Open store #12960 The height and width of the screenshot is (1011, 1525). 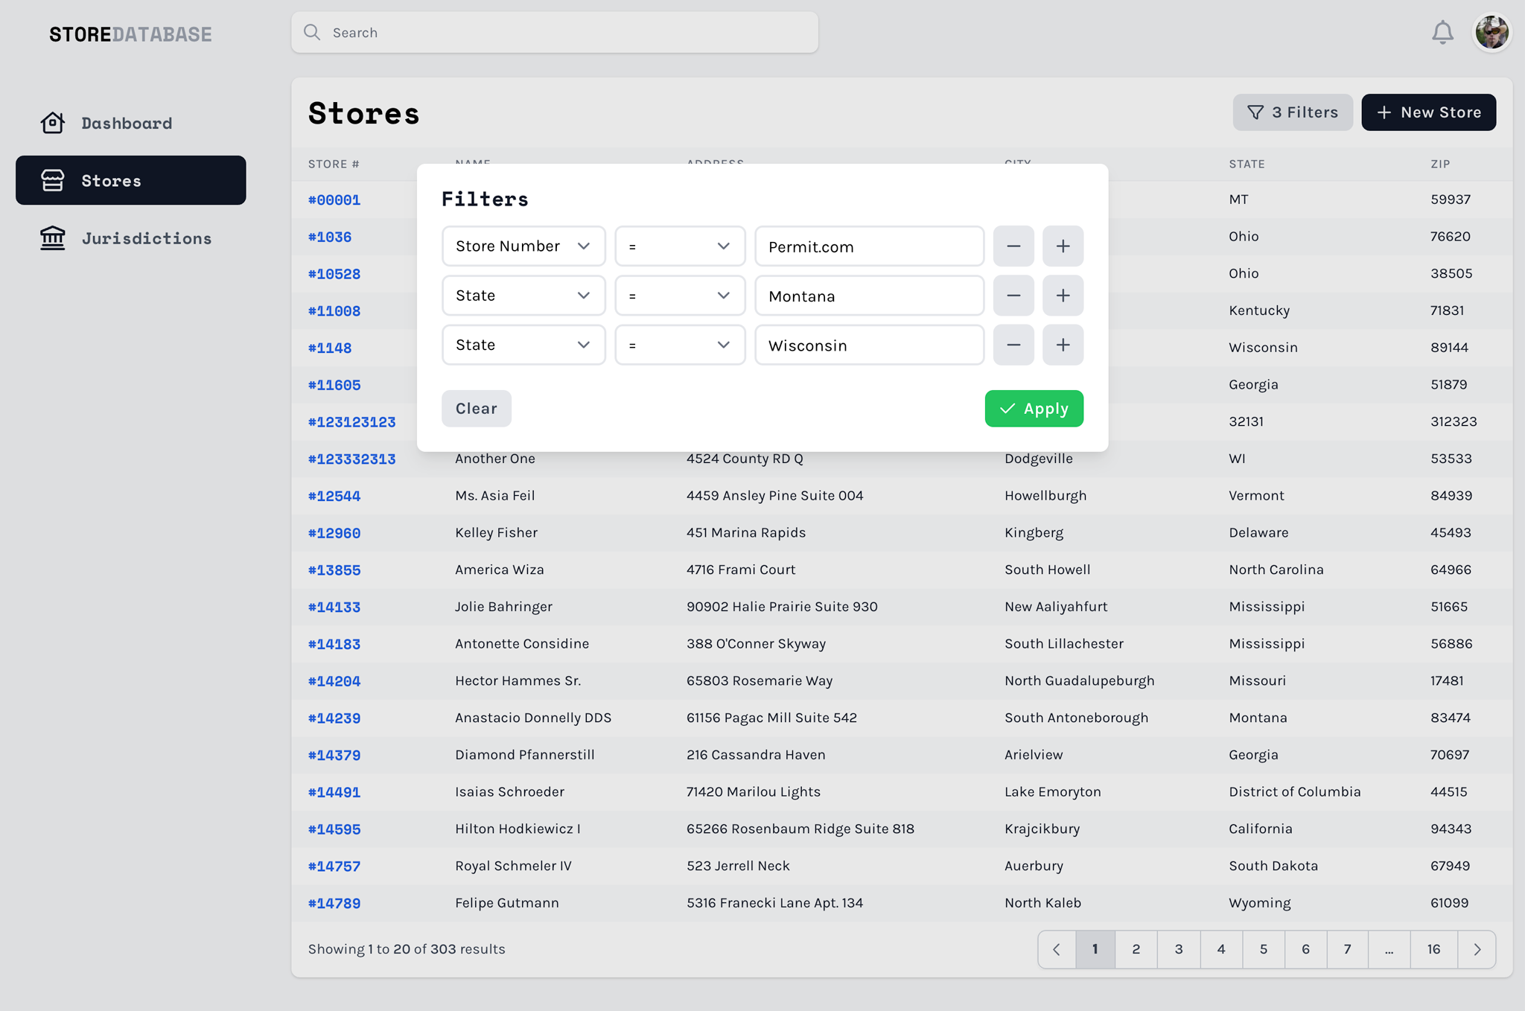[x=334, y=533]
